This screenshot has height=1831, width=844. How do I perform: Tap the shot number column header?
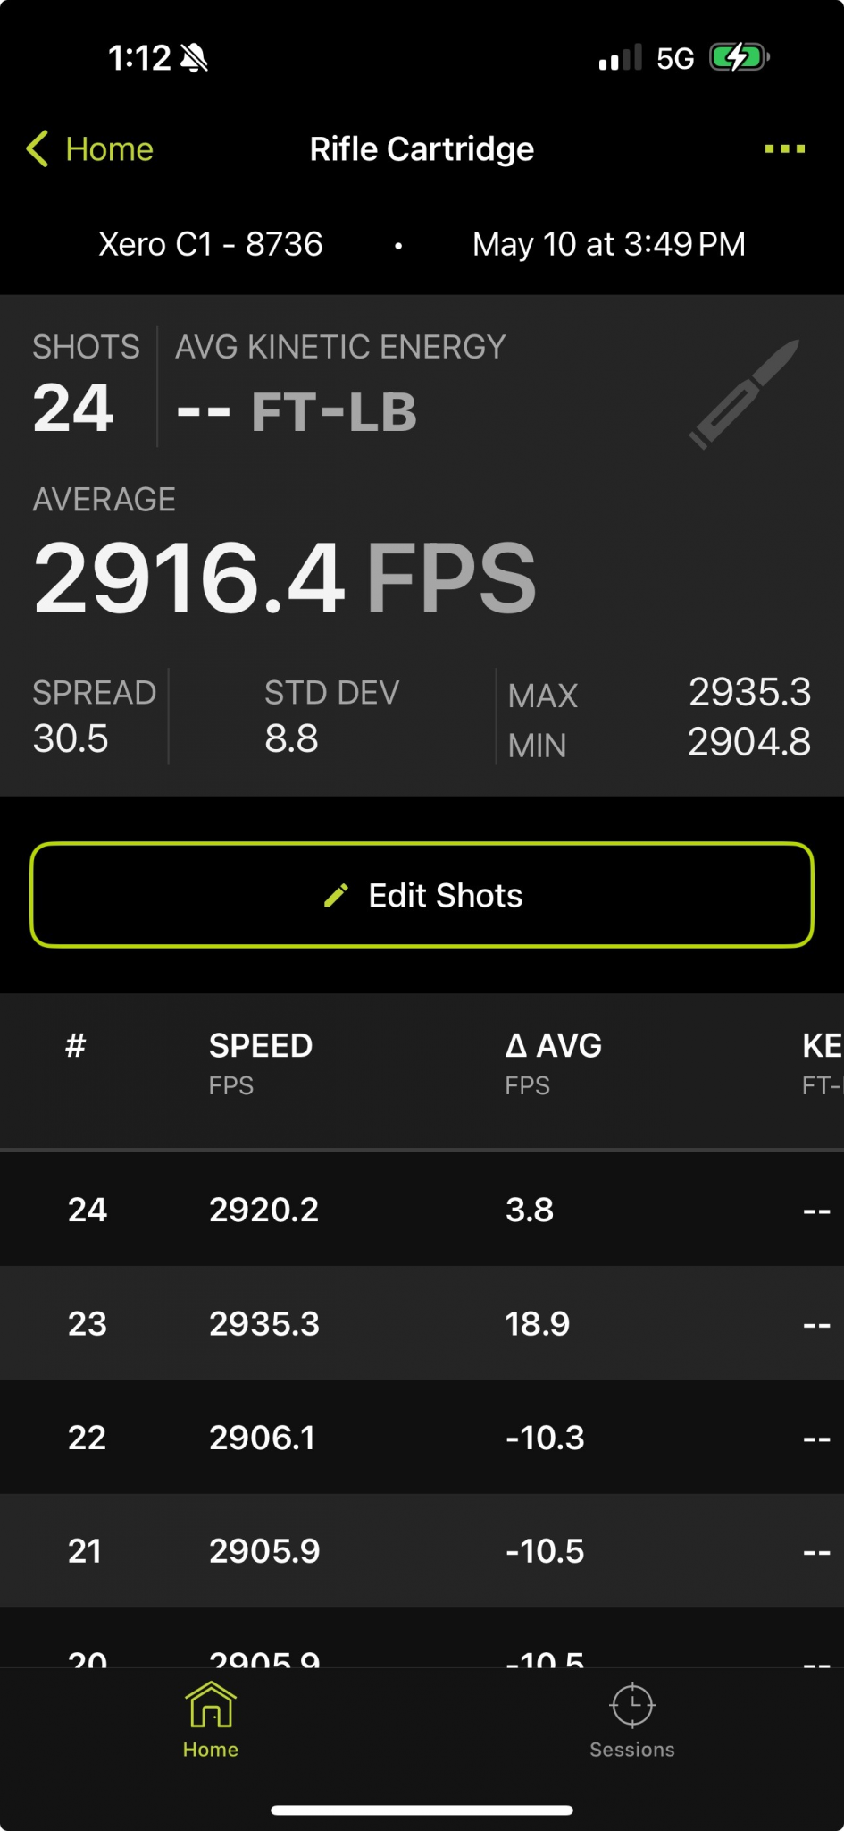pyautogui.click(x=76, y=1045)
